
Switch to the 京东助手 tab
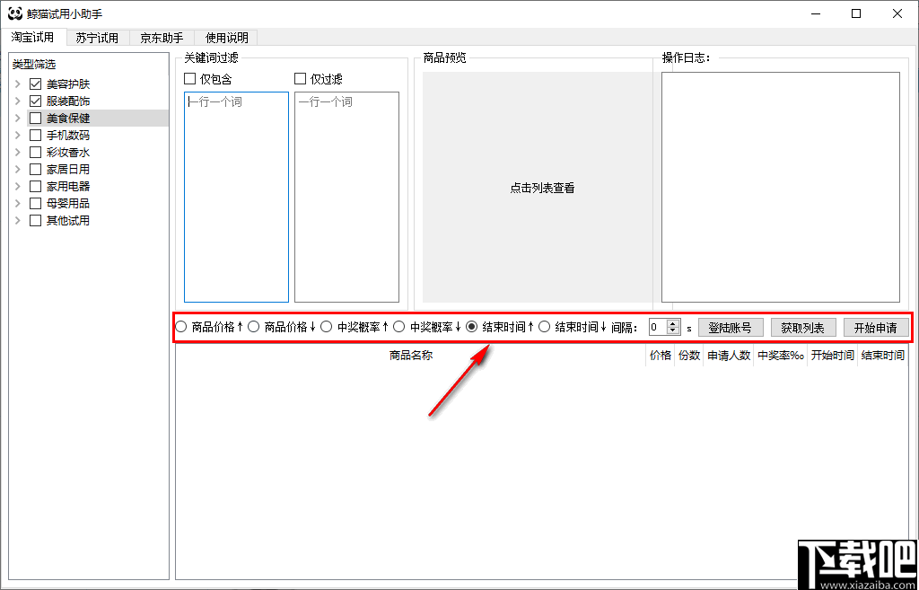(x=161, y=38)
